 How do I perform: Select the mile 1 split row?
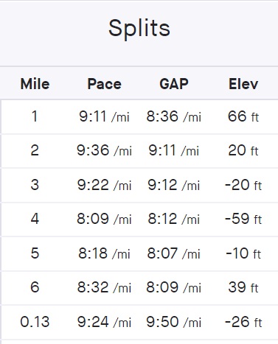[139, 116]
